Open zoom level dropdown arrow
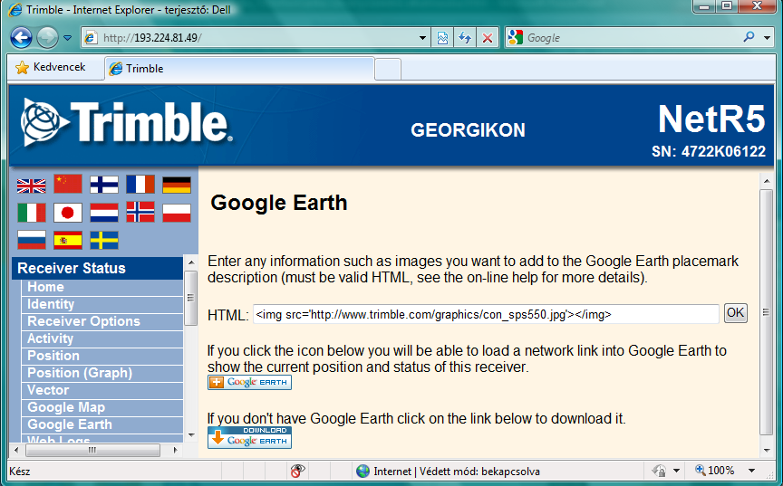 coord(751,471)
